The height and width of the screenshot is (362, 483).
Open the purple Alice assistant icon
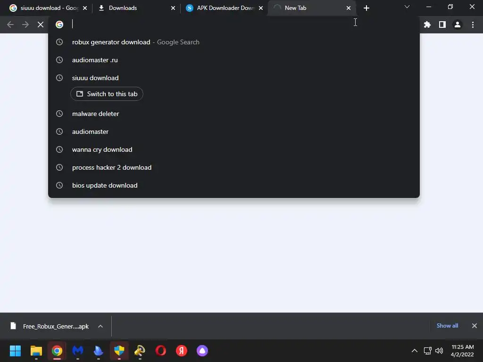(202, 351)
